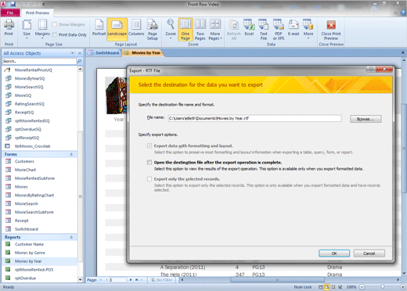Click the page number field
407x291 pixels.
coord(117,280)
